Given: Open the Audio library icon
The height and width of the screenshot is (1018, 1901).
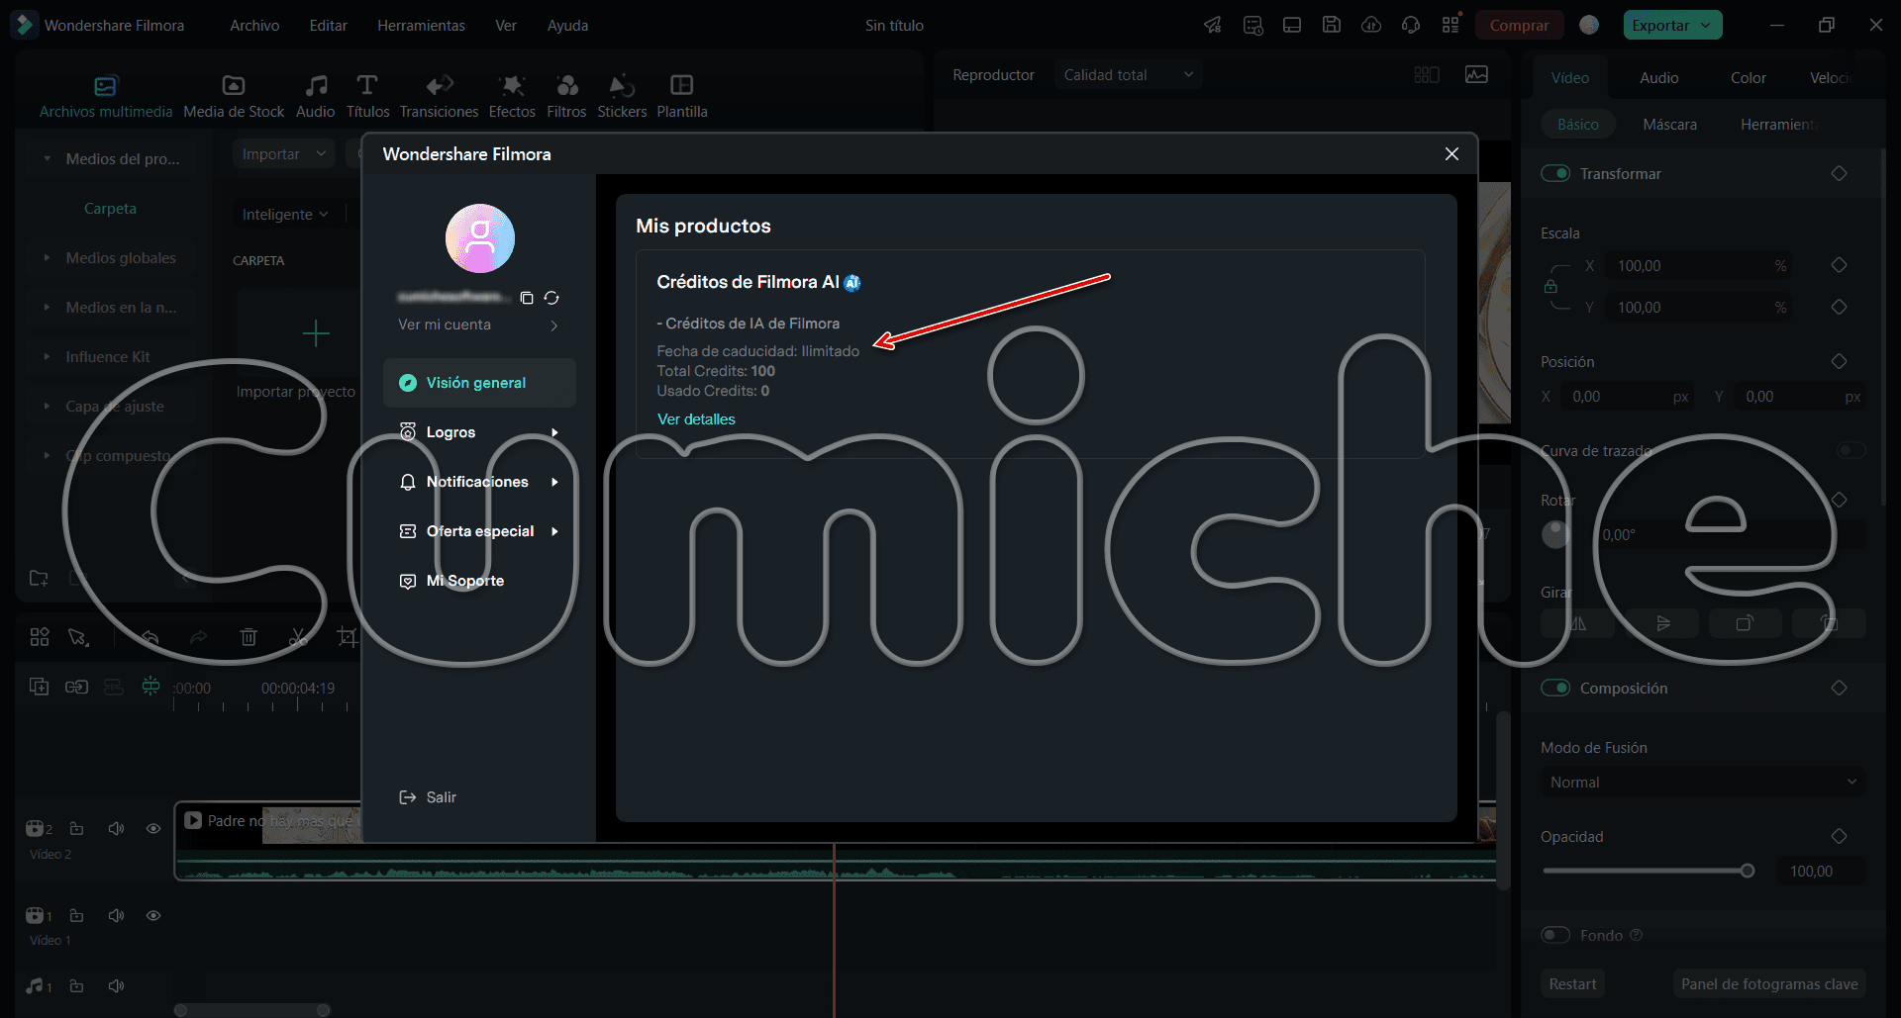Looking at the screenshot, I should click(316, 97).
